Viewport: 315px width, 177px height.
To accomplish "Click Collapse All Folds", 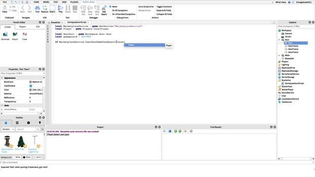I will coord(164,14).
